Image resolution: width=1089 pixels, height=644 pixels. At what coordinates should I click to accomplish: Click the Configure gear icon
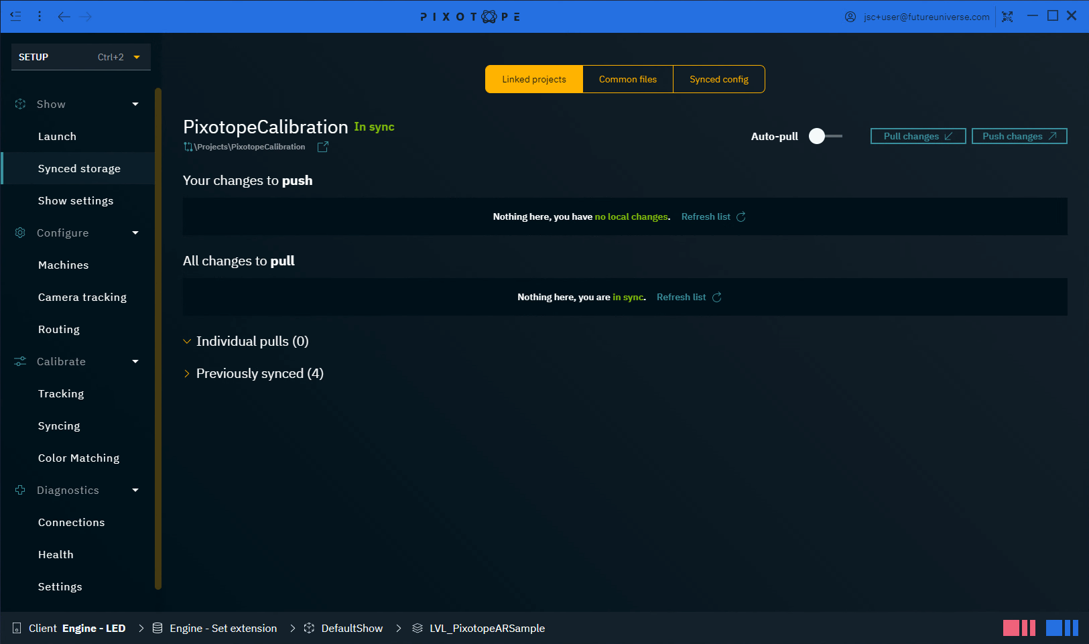[x=20, y=233]
